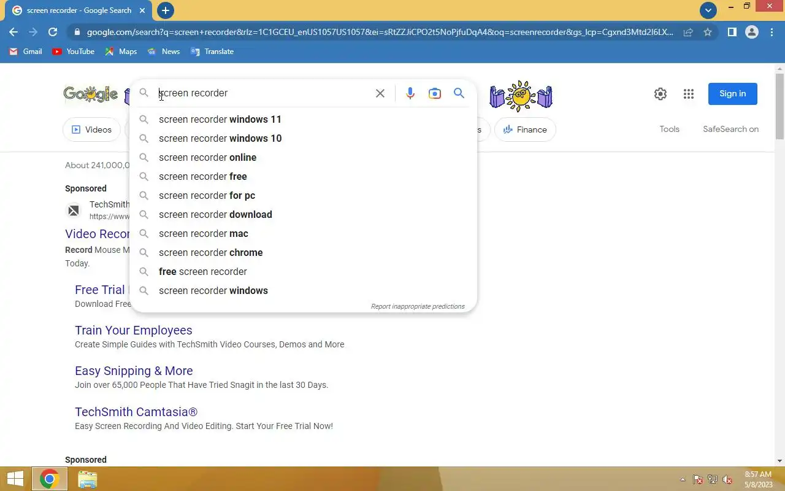This screenshot has height=491, width=785.
Task: Open the TechSmith Camtasia® link
Action: click(136, 412)
